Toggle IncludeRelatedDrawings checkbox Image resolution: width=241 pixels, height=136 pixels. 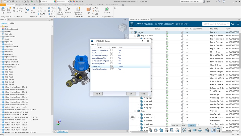(x=111, y=55)
